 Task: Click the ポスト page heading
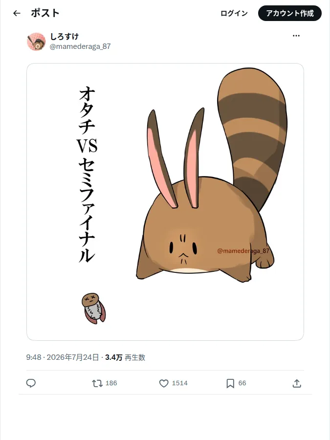point(45,13)
